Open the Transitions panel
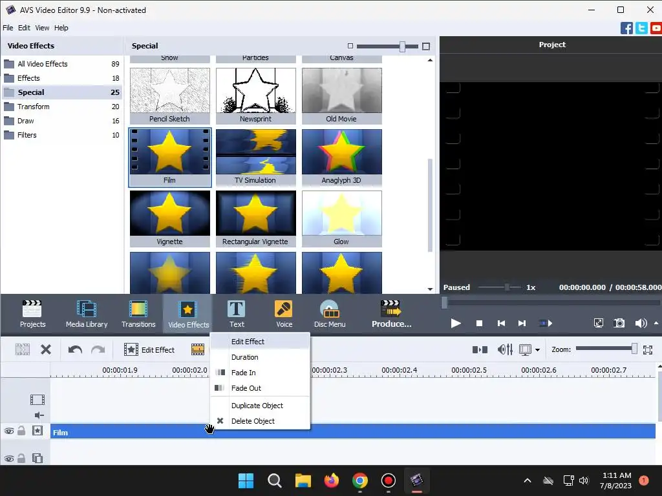662x496 pixels. (x=138, y=314)
